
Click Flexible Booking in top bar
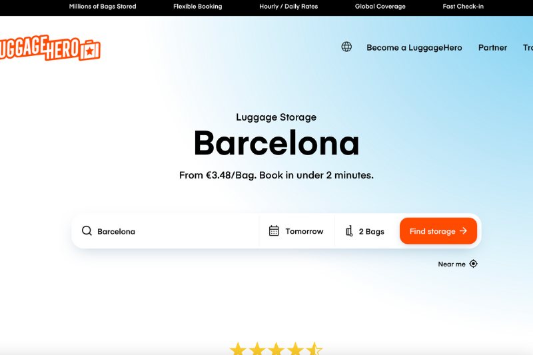click(x=197, y=7)
